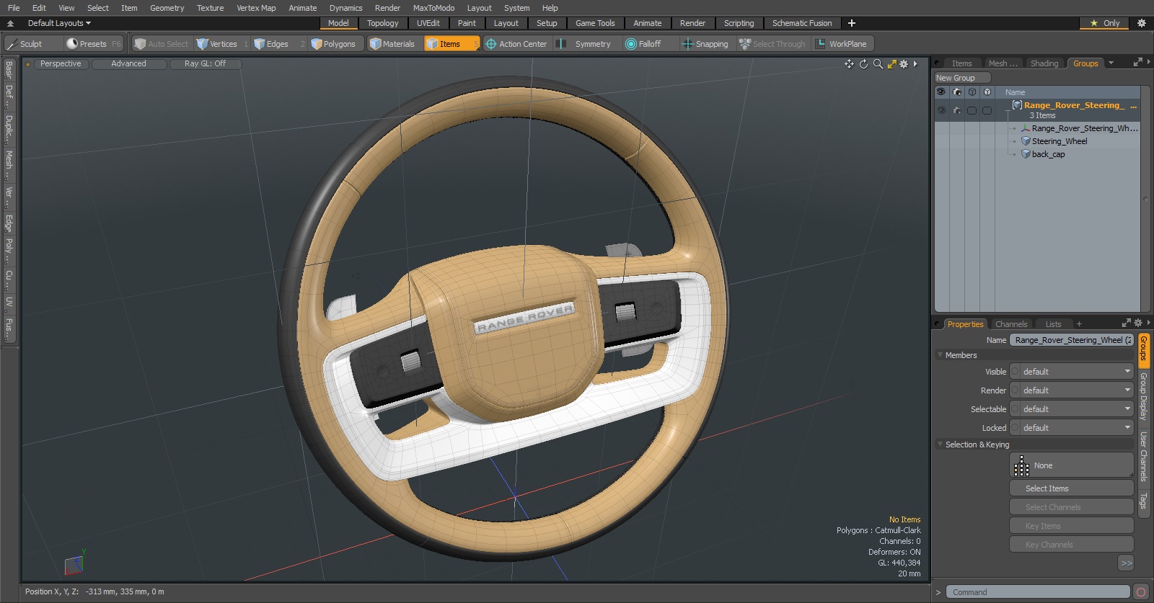
Task: Toggle second checkbox on Range_Rover_Steering group row
Action: point(987,110)
